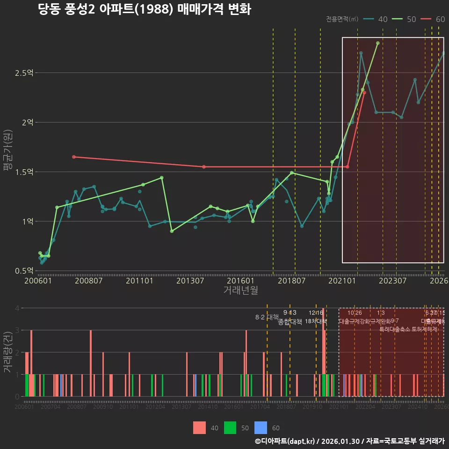Click the highest green 50㎡ data point
Screen dimensions: 449x449
[x=377, y=43]
